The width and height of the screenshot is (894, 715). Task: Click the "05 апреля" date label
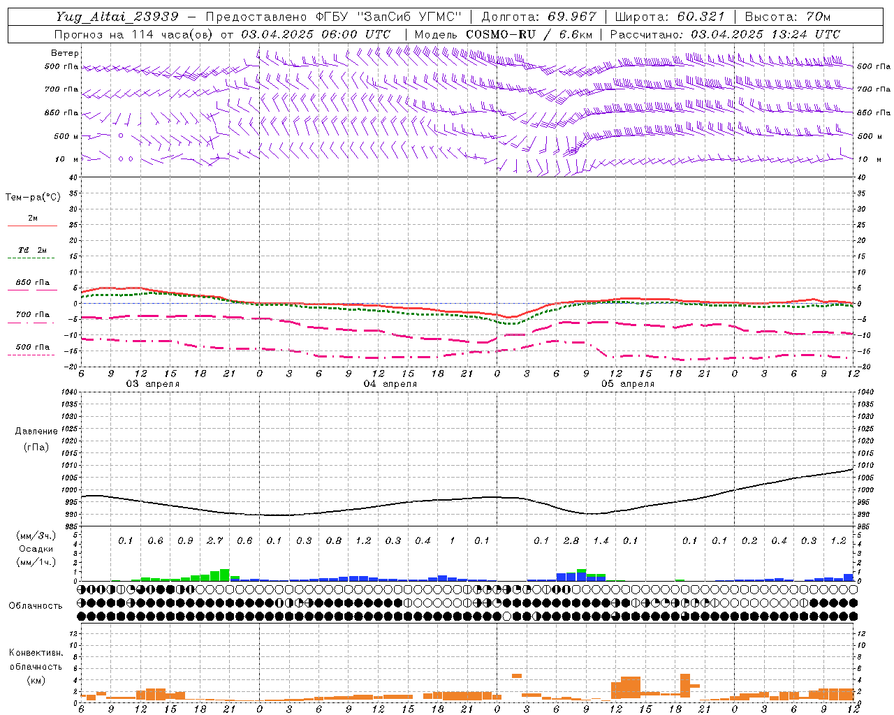628,384
